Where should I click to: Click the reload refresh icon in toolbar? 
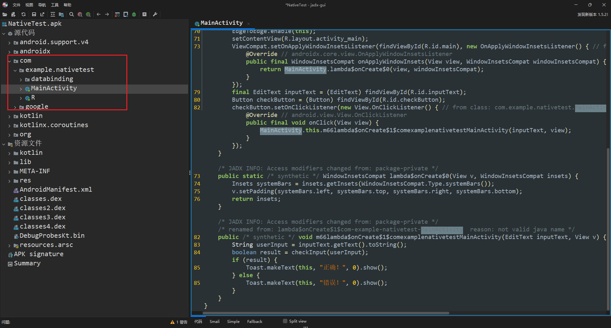tap(24, 14)
